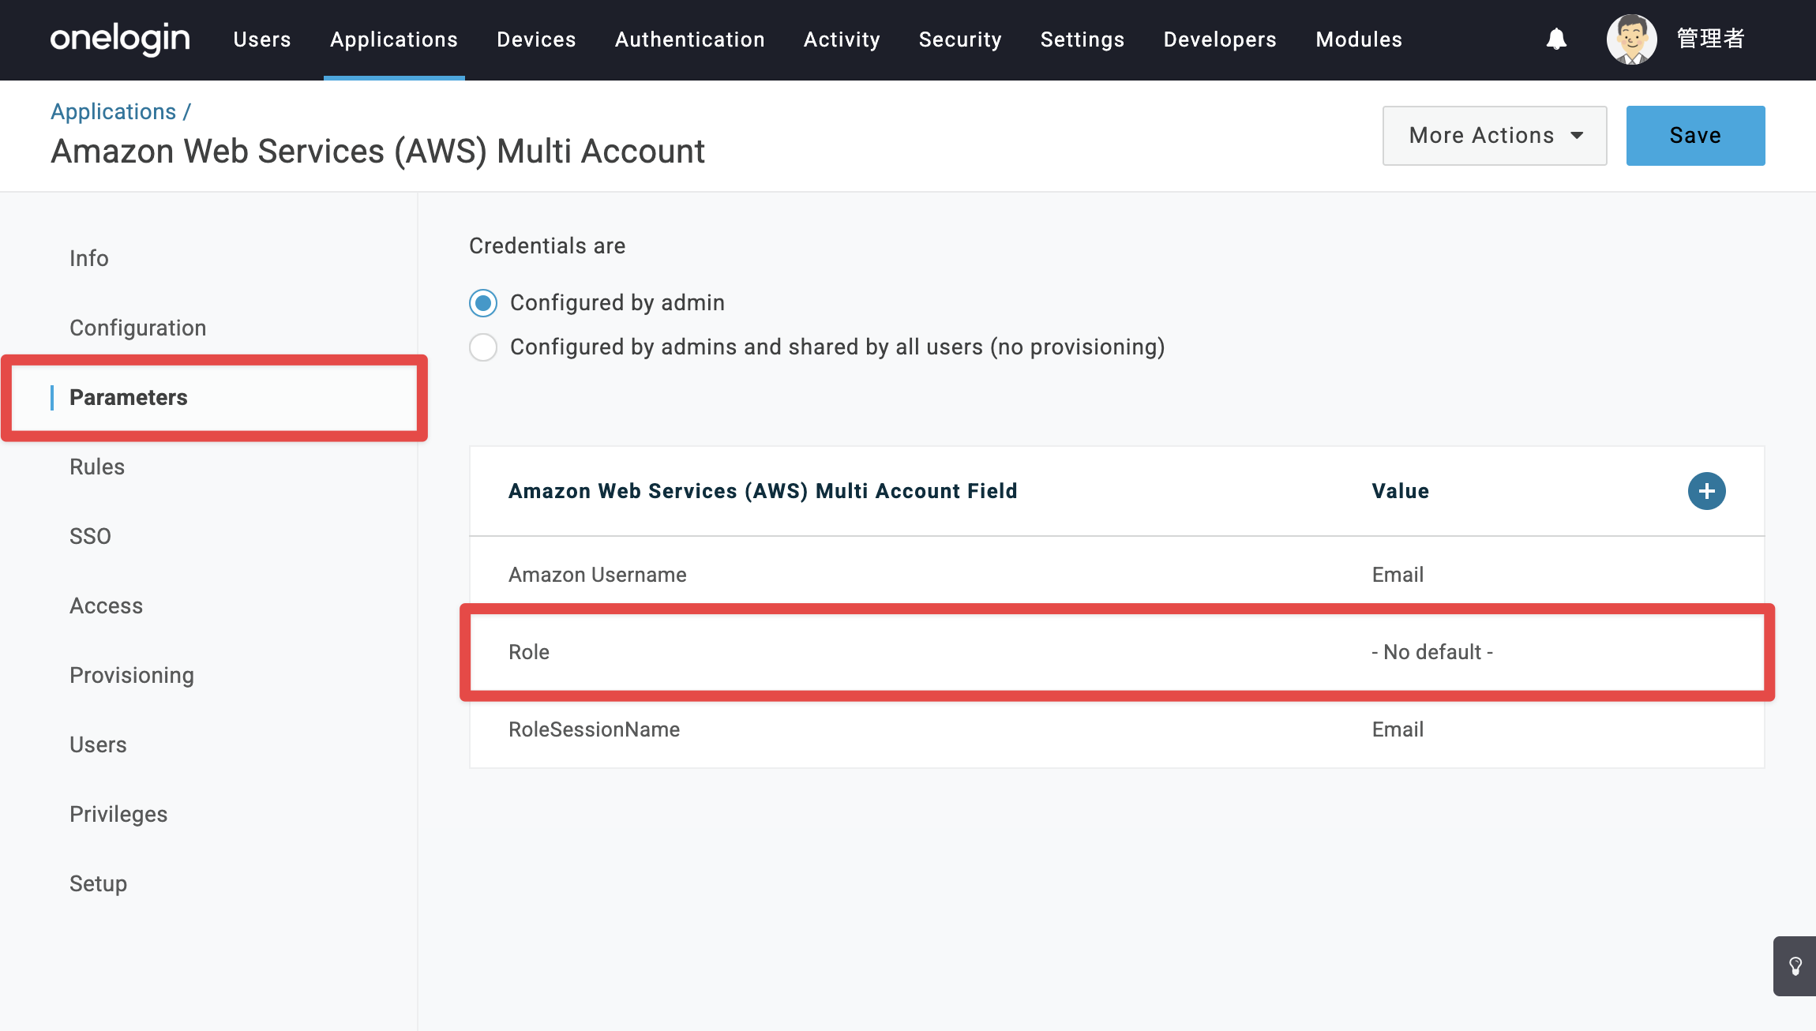The image size is (1816, 1031).
Task: Add a new parameter with plus icon
Action: click(1706, 491)
